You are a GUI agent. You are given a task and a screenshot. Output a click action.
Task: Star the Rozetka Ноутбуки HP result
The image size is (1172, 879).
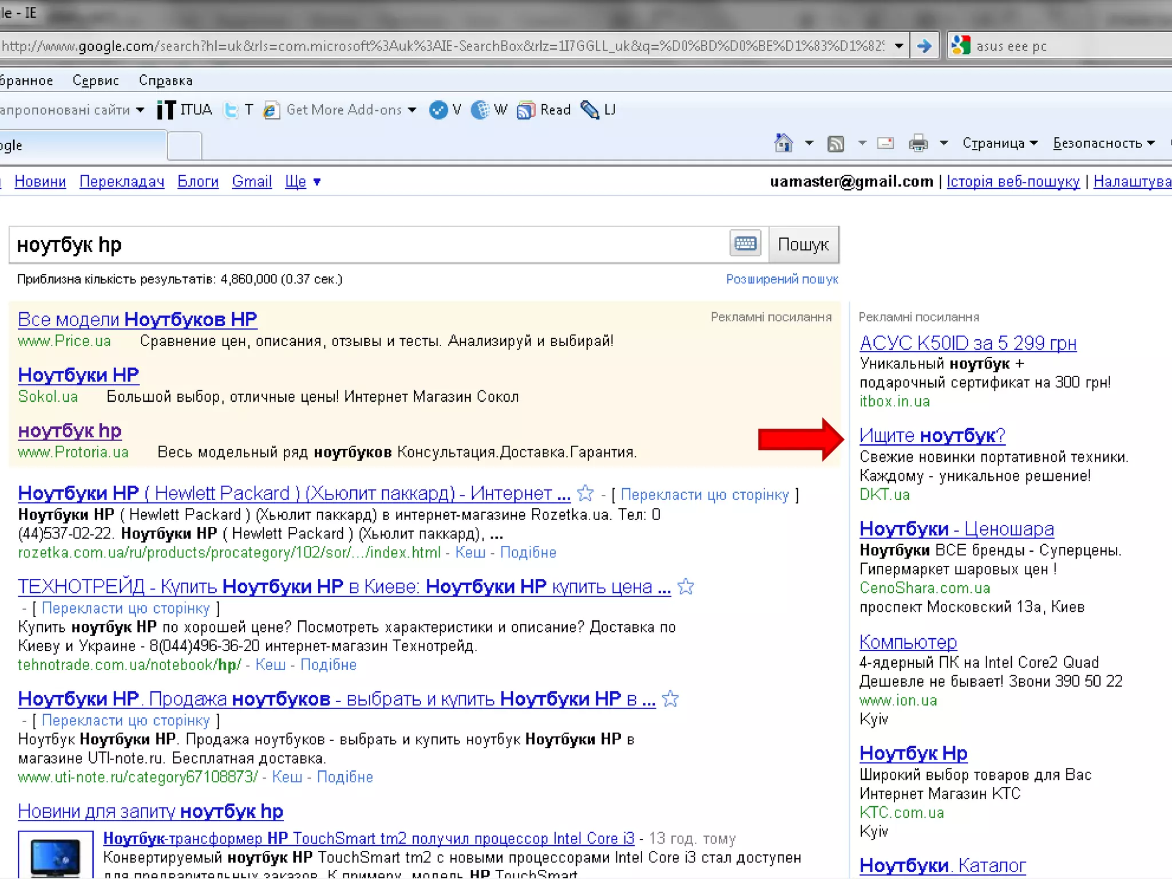point(585,493)
